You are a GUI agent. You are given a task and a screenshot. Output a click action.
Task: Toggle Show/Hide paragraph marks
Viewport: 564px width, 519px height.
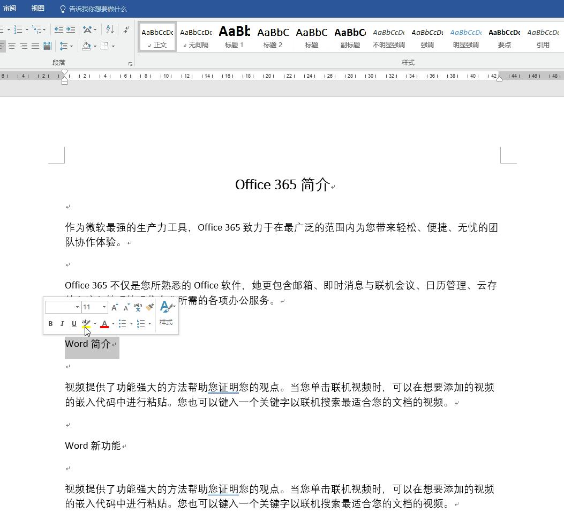pos(125,29)
